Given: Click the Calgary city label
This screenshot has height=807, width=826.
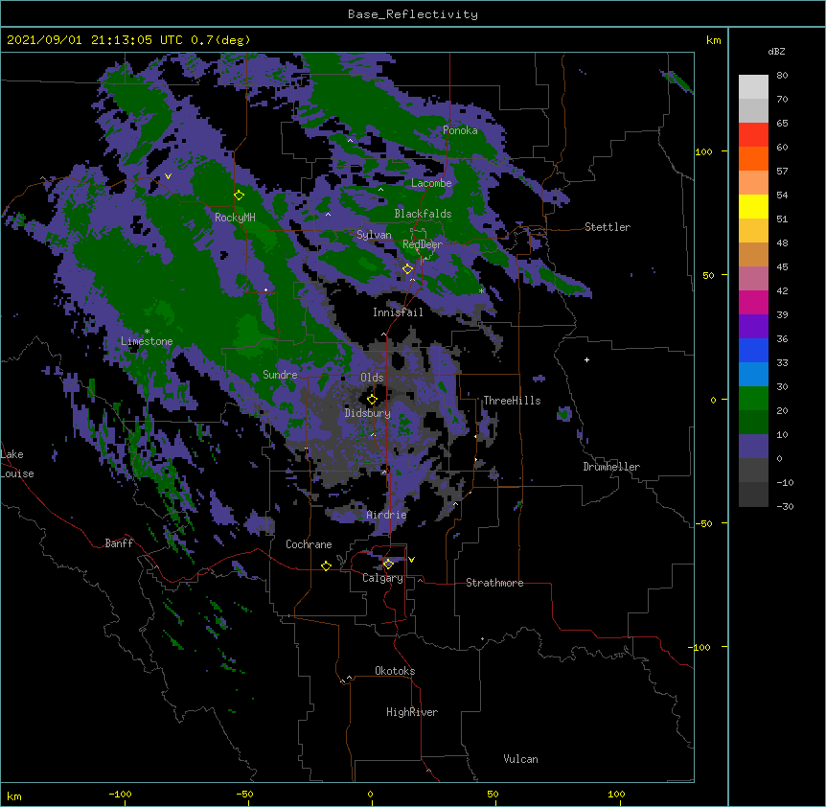Looking at the screenshot, I should (x=383, y=578).
